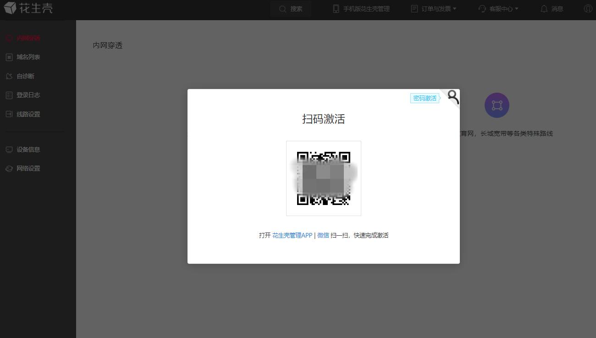Screen dimensions: 596x338
Task: Click the 微信 link in dialog
Action: (x=323, y=235)
